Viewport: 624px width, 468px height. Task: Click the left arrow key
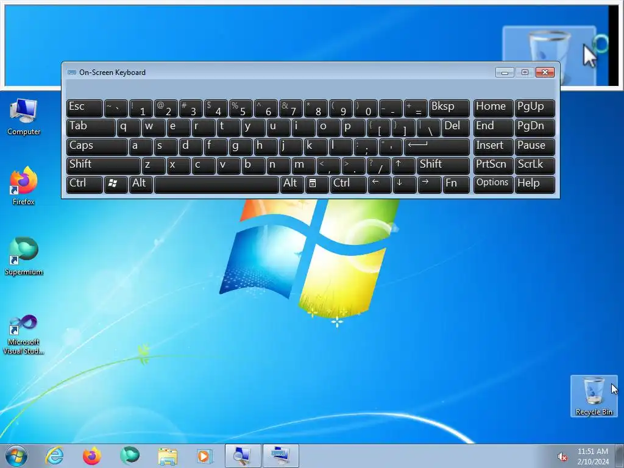(x=379, y=185)
